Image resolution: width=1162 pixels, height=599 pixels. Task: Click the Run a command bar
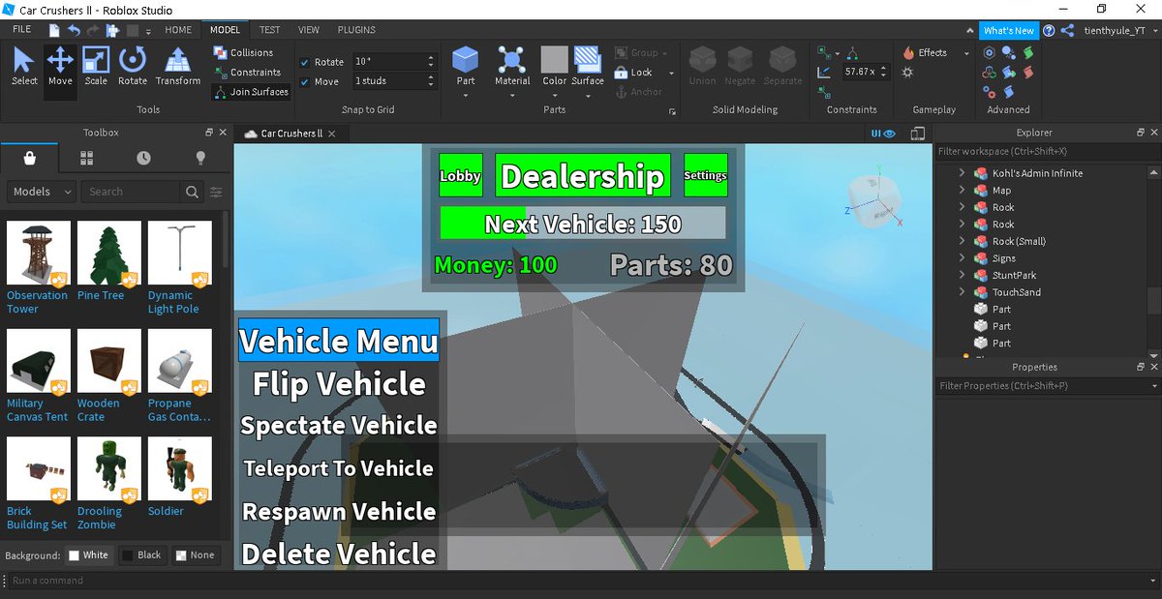581,581
